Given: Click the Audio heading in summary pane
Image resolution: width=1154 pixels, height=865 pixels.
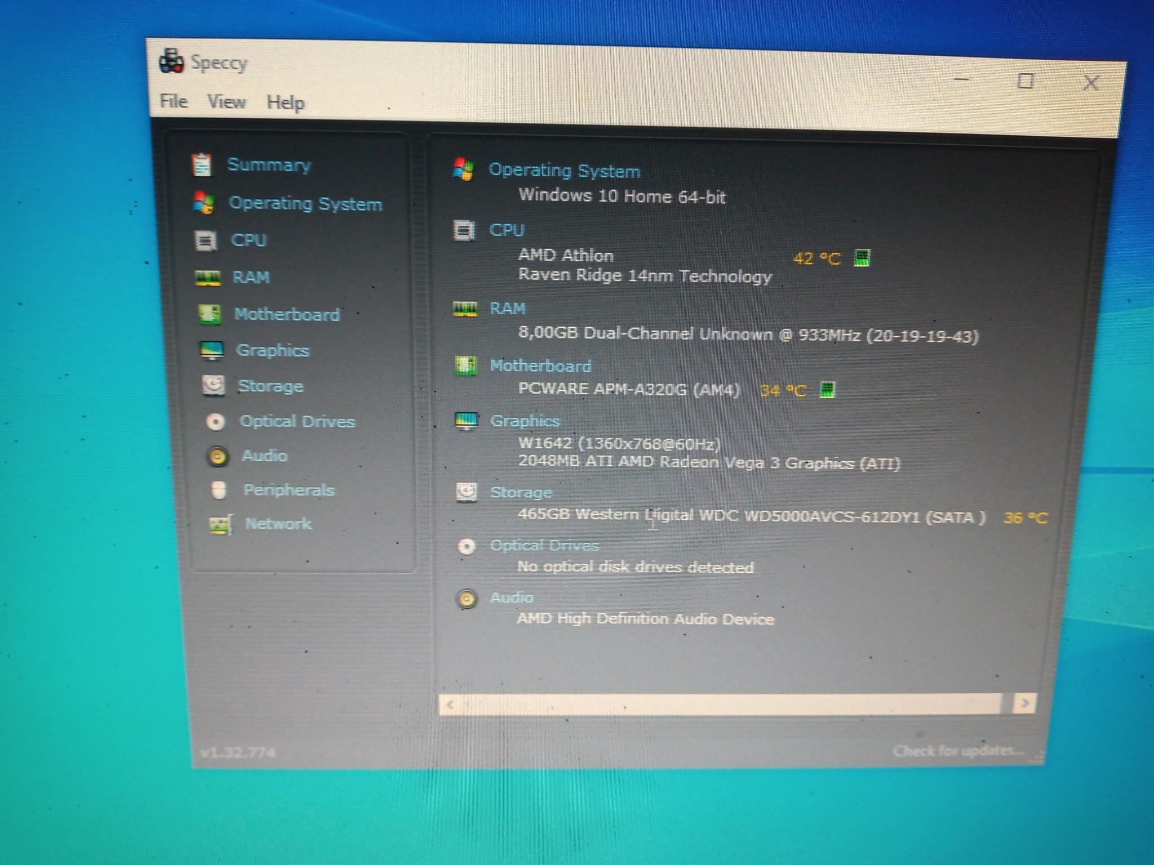Looking at the screenshot, I should pos(512,598).
